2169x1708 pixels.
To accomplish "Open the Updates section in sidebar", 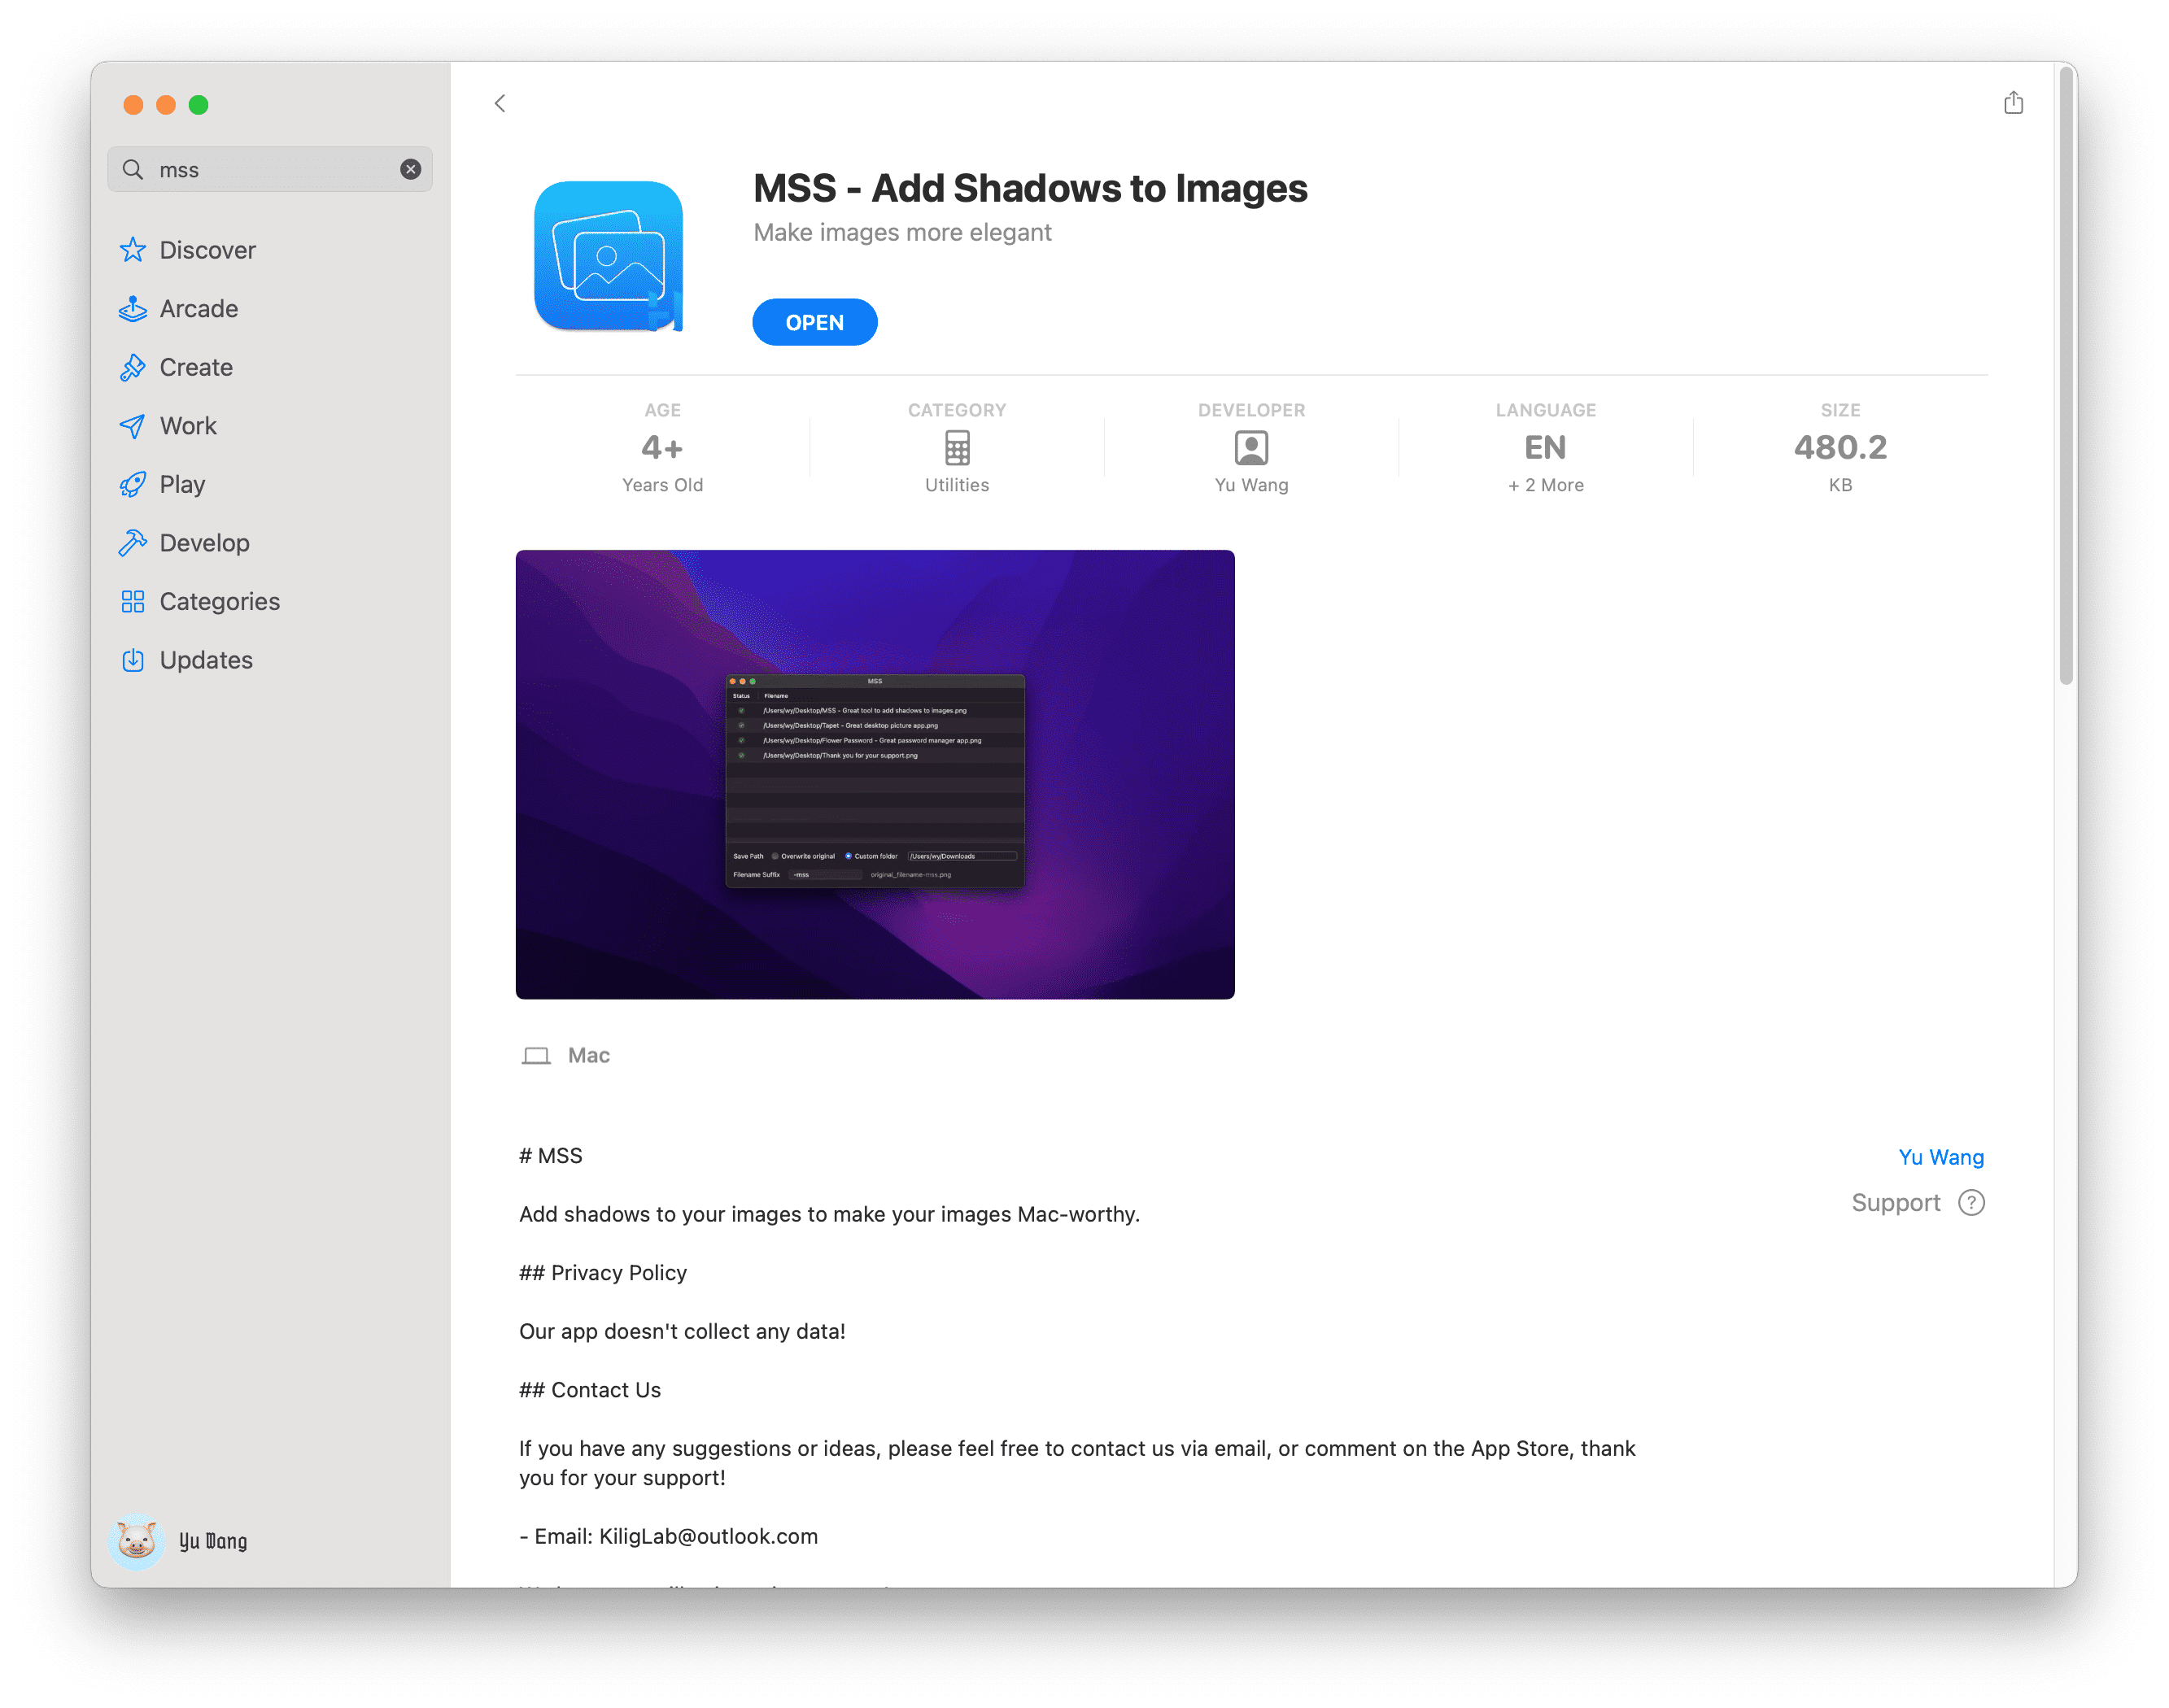I will [x=205, y=660].
